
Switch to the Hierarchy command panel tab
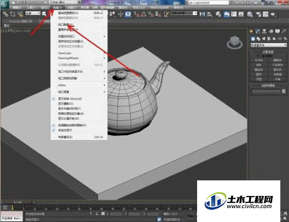pos(264,31)
